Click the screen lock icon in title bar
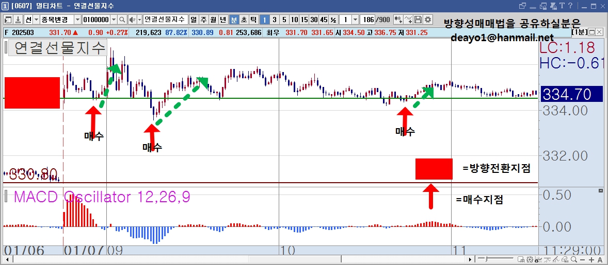This screenshot has height=265, width=608. [x=543, y=6]
